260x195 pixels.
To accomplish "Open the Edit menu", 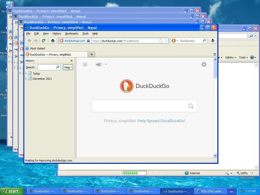I will [37, 34].
